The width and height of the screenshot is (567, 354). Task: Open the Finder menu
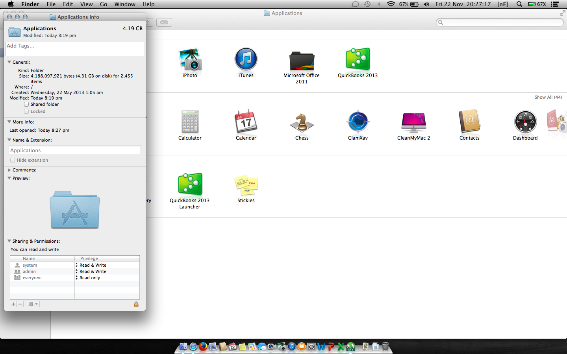pos(30,4)
